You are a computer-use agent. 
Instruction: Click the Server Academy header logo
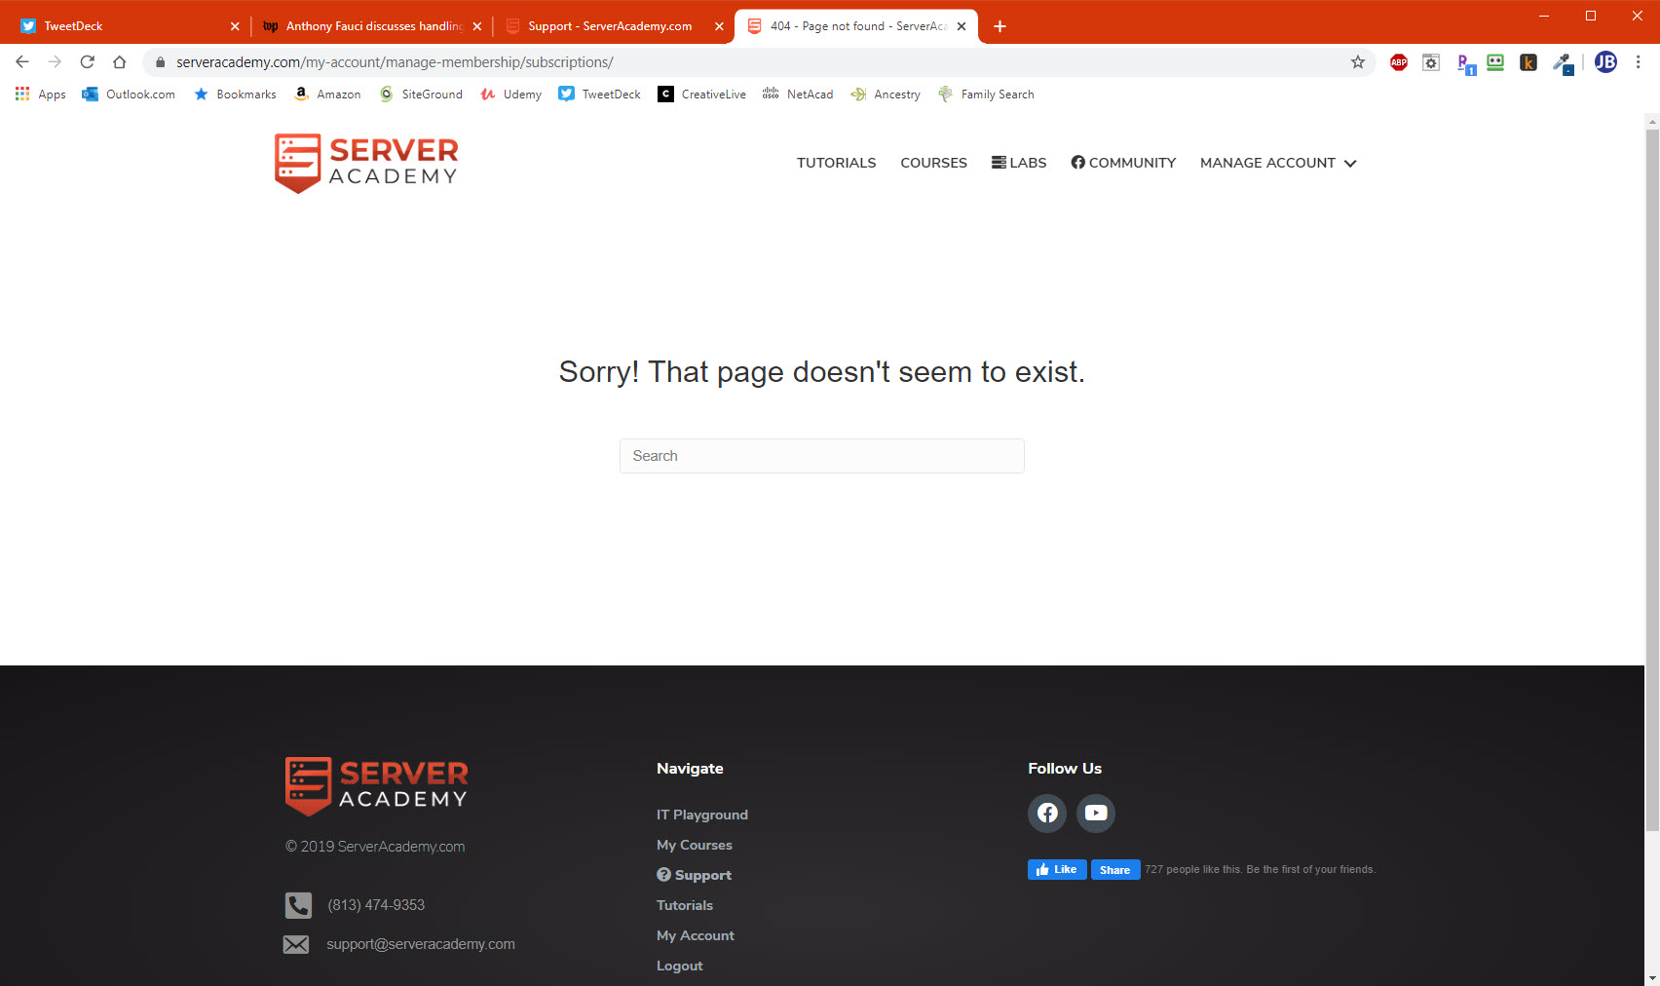tap(366, 163)
